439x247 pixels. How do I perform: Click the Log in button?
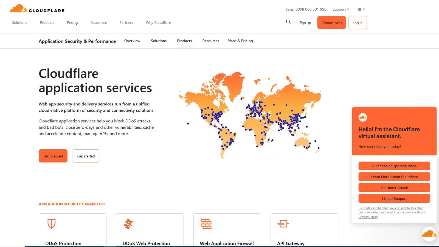pos(358,22)
